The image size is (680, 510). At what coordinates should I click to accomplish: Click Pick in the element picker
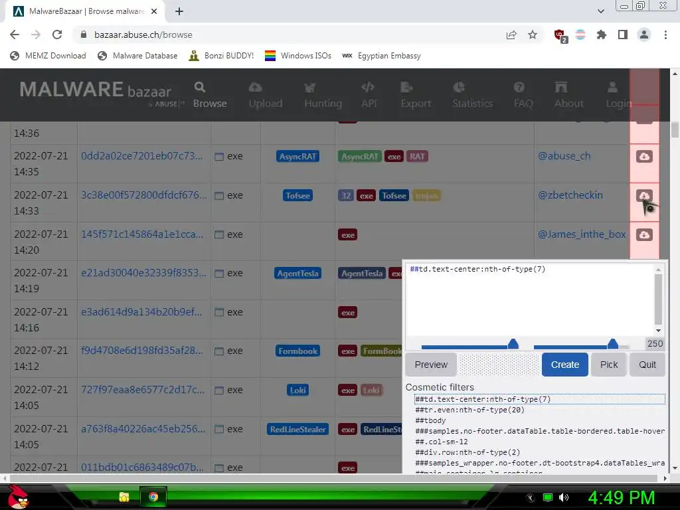[x=608, y=365]
